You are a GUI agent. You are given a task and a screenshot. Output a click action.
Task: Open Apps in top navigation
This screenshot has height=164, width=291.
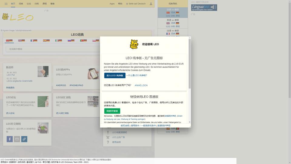tap(112, 4)
